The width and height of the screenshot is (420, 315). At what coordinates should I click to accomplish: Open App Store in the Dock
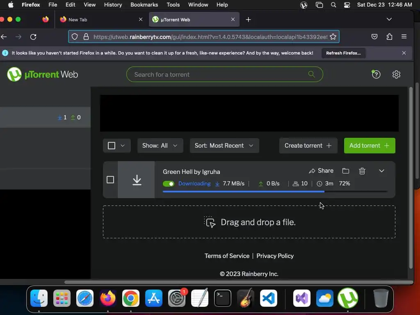(x=154, y=298)
